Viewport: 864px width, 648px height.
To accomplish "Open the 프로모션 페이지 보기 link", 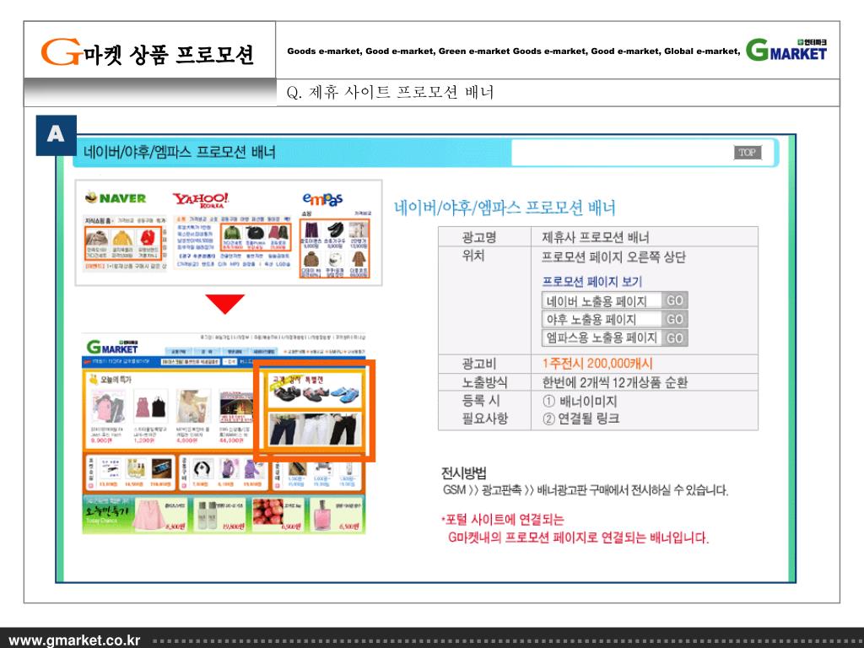I will tap(592, 282).
